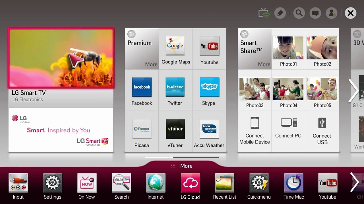Launch Youtube from the bottom launcher
Image resolution: width=364 pixels, height=204 pixels.
tap(328, 186)
